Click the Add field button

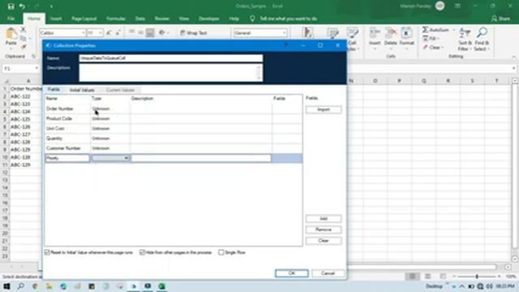[x=324, y=218]
